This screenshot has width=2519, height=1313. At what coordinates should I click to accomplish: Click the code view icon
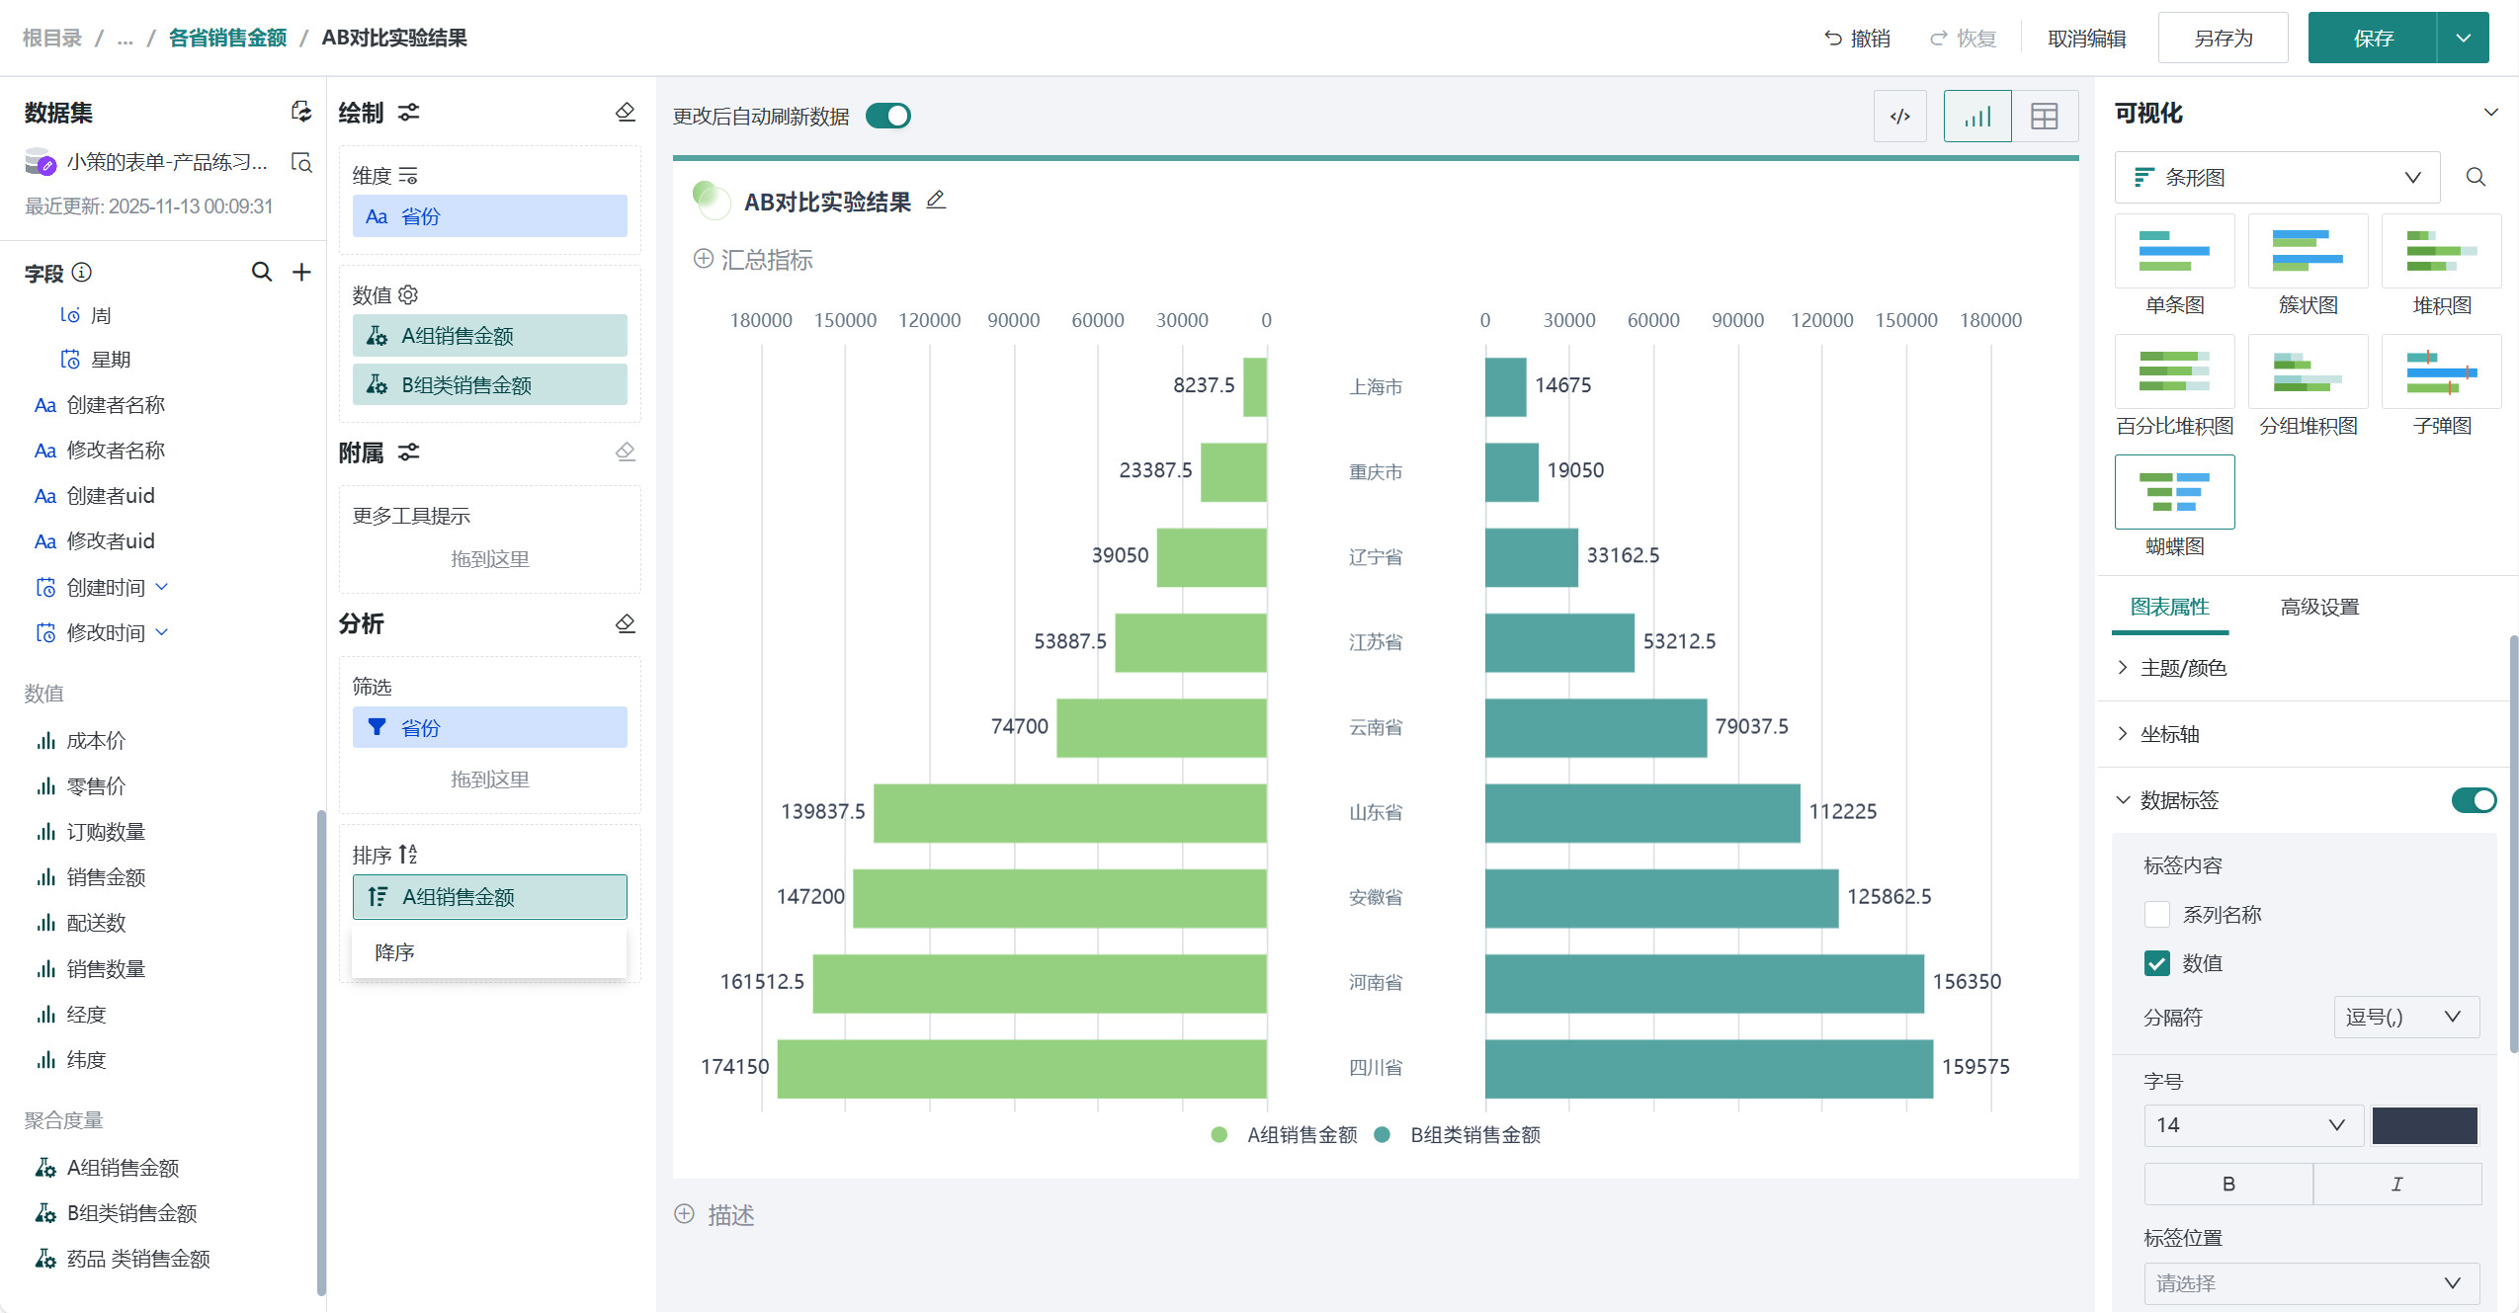pyautogui.click(x=1899, y=117)
